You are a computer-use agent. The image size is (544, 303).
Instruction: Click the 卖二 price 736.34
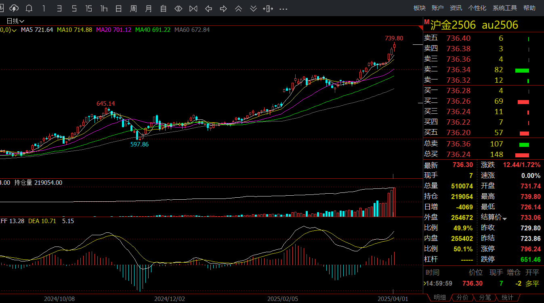(x=458, y=70)
